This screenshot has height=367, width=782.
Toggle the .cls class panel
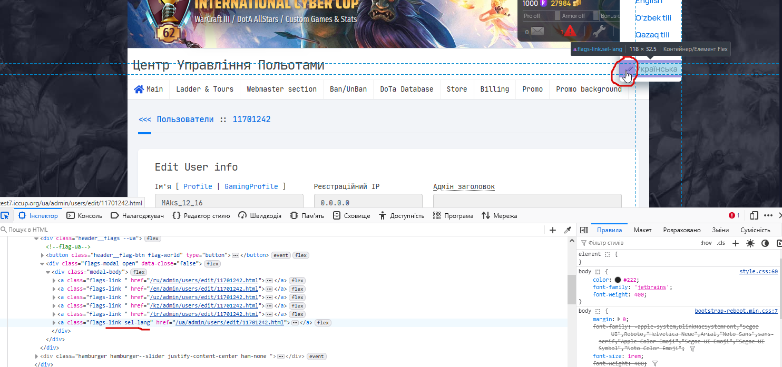click(x=721, y=243)
